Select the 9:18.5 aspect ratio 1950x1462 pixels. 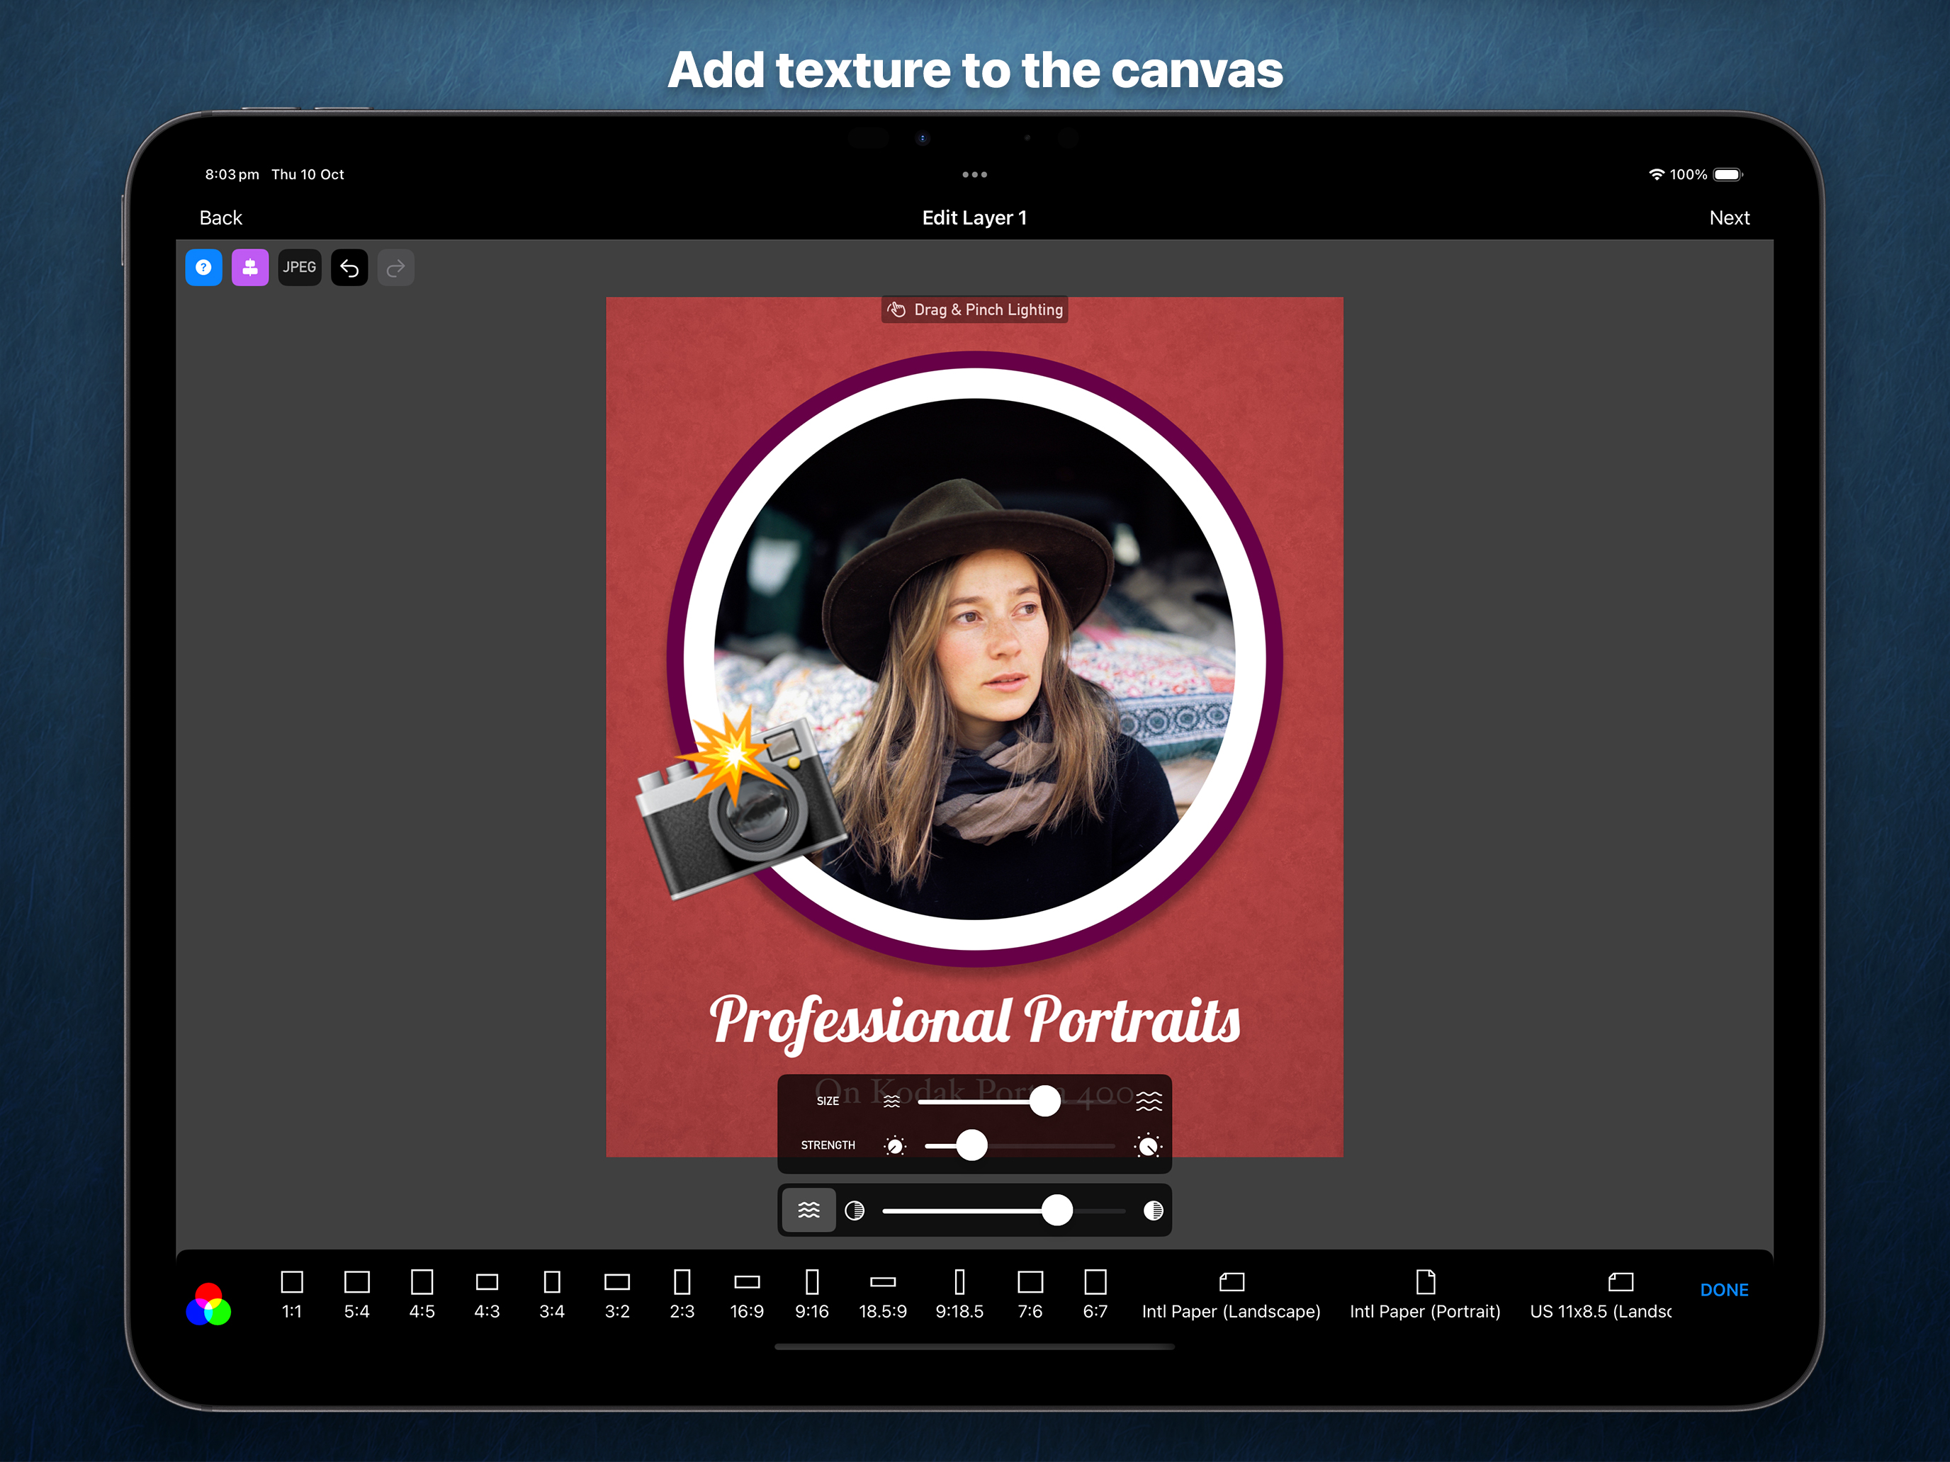point(959,1296)
